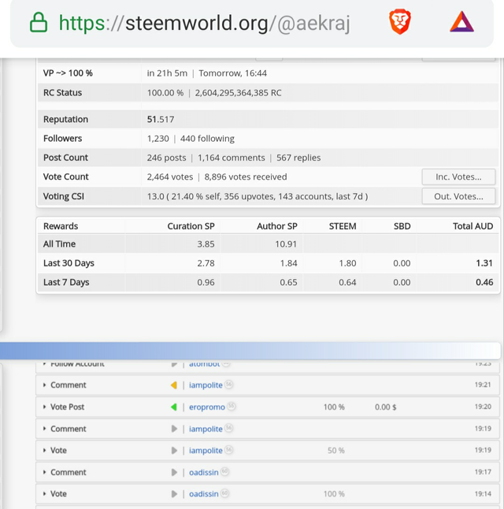Select the steemworld.org address bar URL

tap(205, 23)
